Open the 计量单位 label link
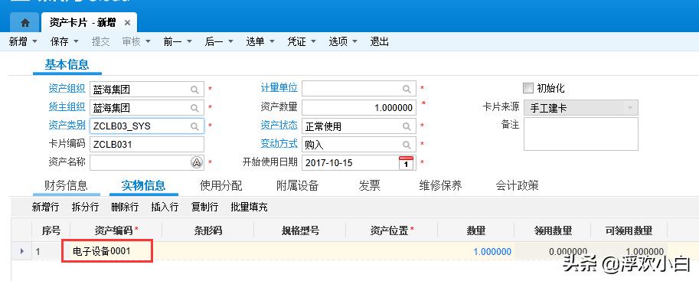 279,87
